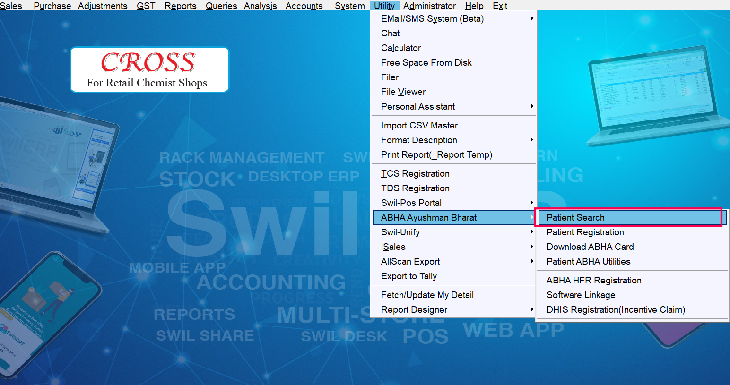730x385 pixels.
Task: Open the Analysis menu
Action: pyautogui.click(x=260, y=6)
